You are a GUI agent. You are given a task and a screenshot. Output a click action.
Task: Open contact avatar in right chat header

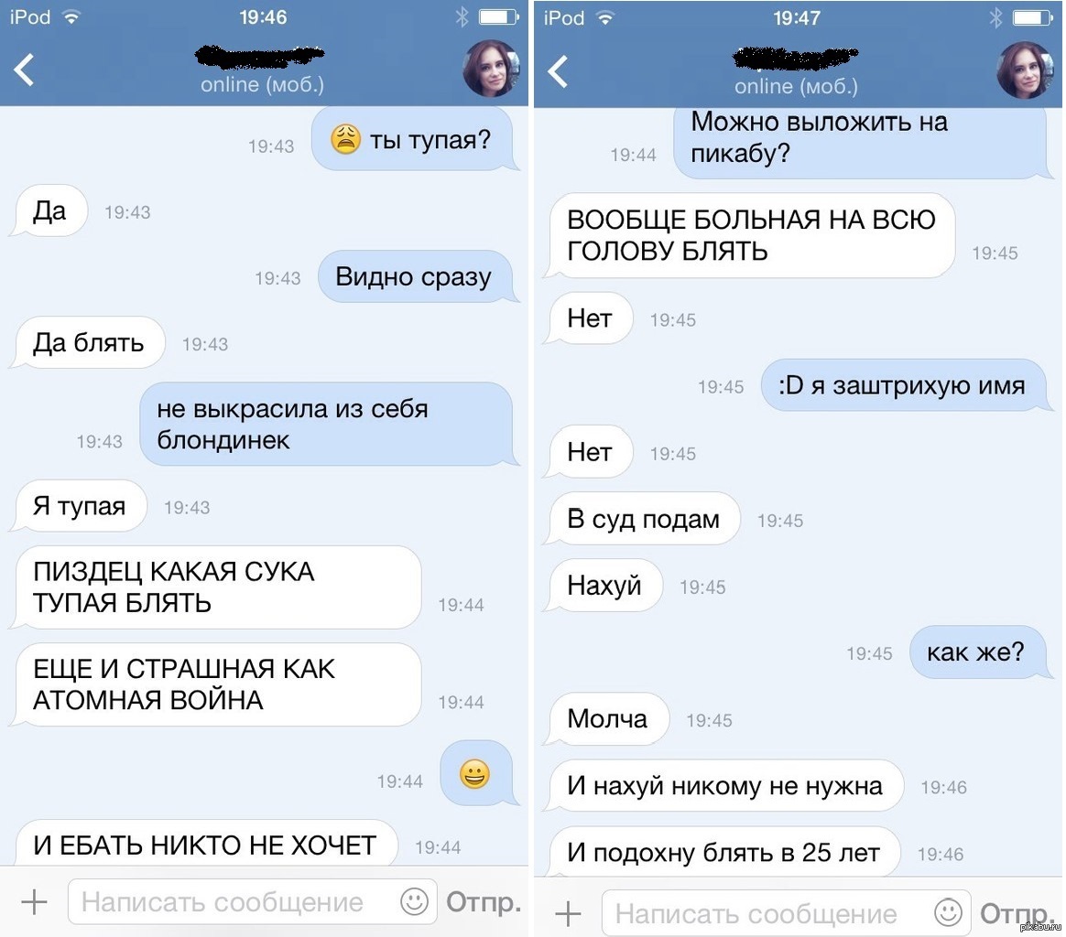coord(1025,70)
